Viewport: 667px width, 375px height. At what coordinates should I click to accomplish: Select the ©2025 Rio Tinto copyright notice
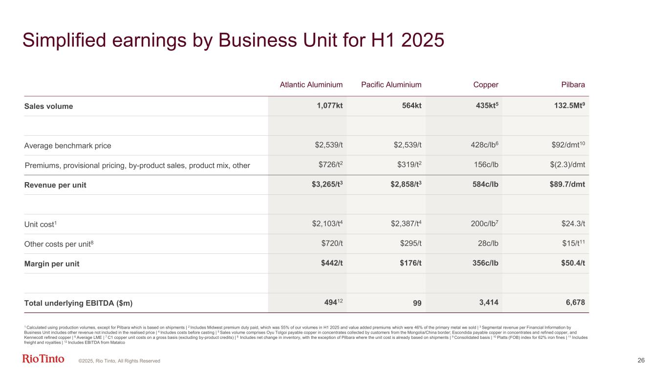(120, 361)
